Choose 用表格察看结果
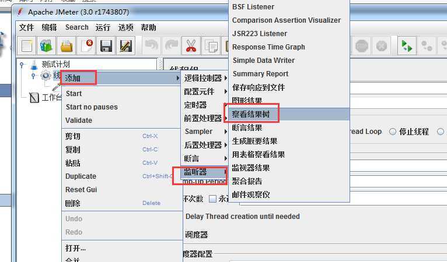The height and width of the screenshot is (262, 447). [289, 154]
